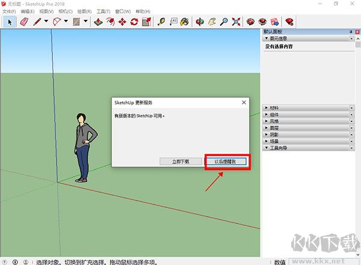Click the Send to LayOut icon
Viewport: 361px width, 265px height.
[275, 22]
